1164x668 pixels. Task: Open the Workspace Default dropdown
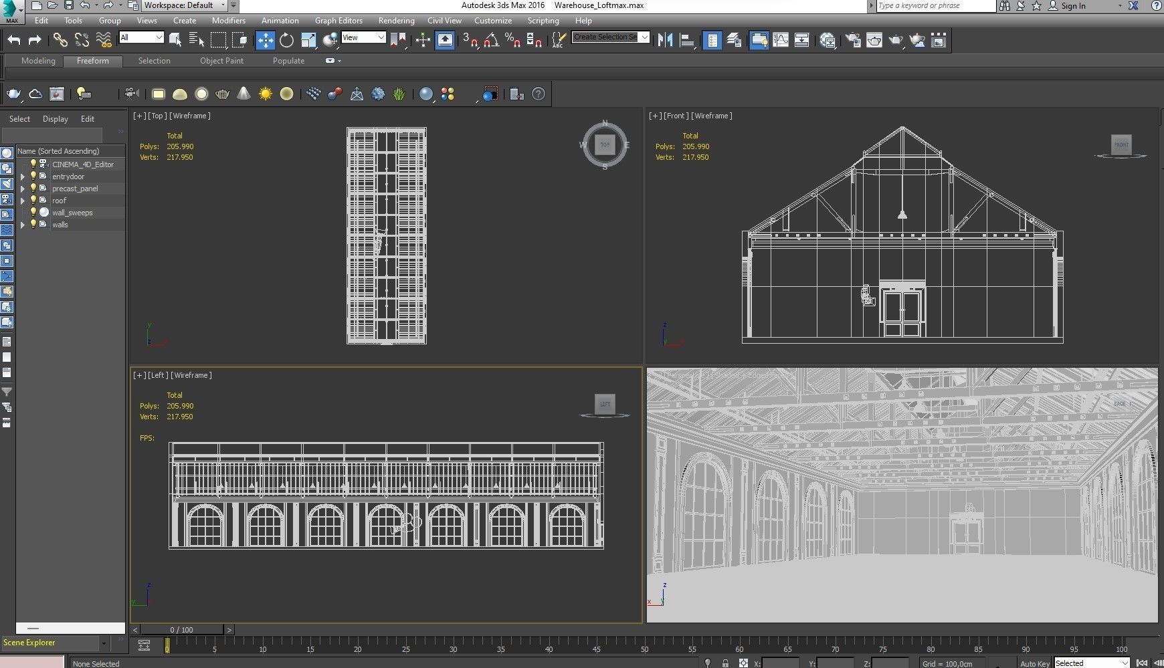click(x=185, y=5)
